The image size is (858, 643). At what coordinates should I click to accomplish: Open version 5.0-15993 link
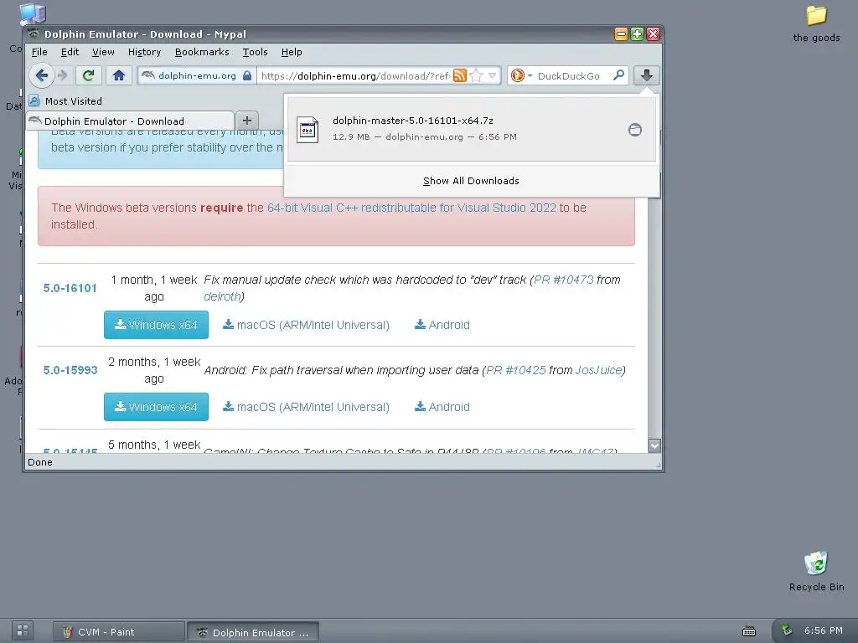pyautogui.click(x=70, y=370)
